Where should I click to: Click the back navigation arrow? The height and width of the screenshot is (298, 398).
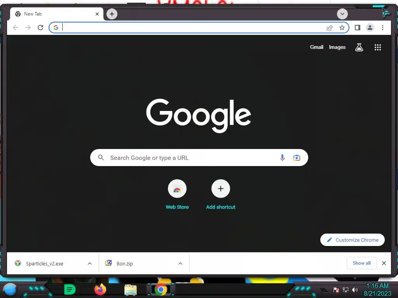click(16, 28)
